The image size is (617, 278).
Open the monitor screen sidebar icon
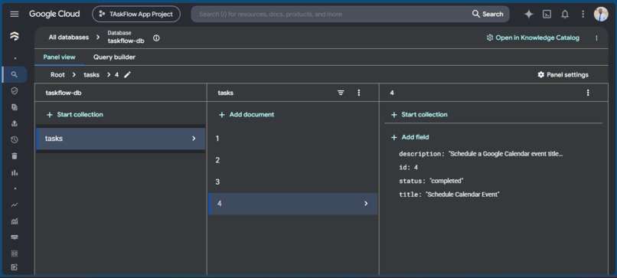point(15,237)
